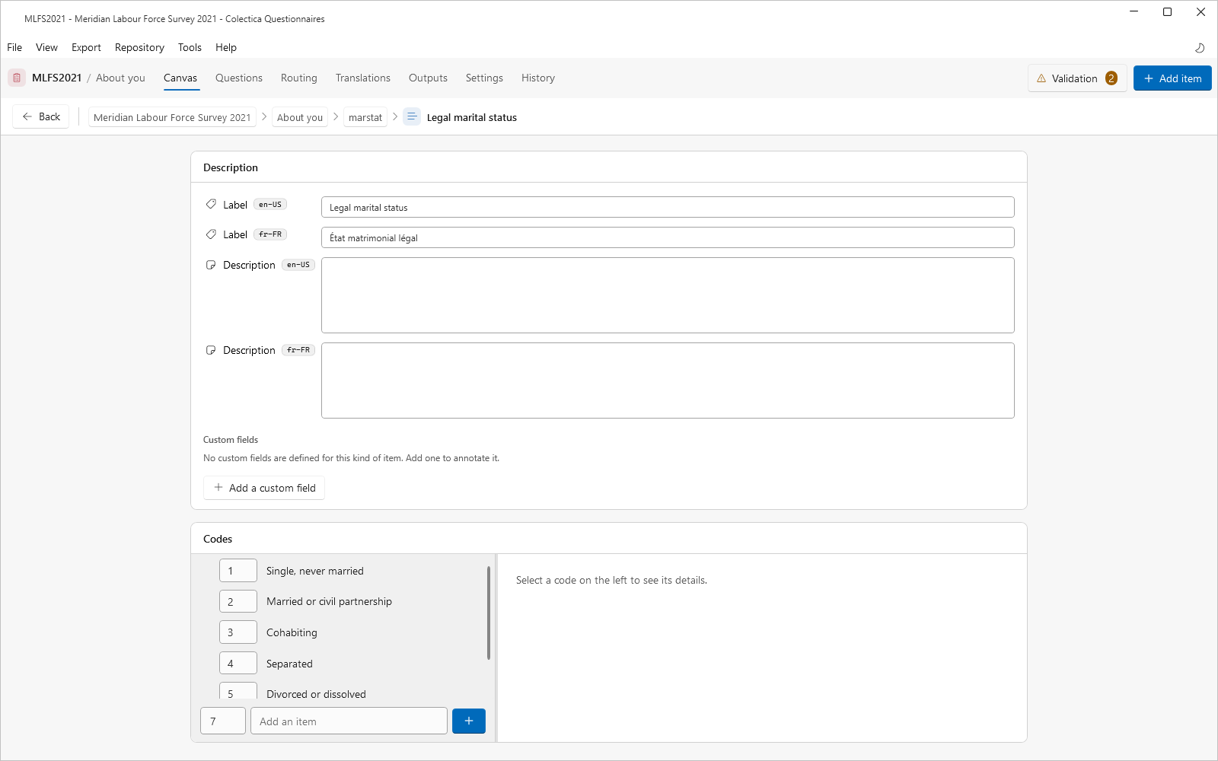Switch to the Routing tab
The width and height of the screenshot is (1218, 761).
click(299, 78)
